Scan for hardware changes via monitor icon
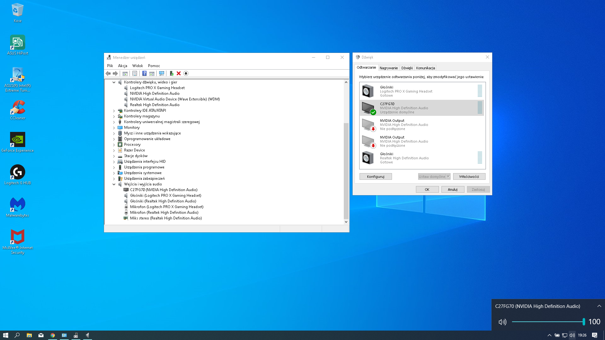 click(x=162, y=73)
